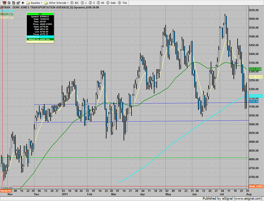Image resolution: width=264 pixels, height=201 pixels.
Task: Click the 5000.00 price axis label
Action: coord(254,124)
